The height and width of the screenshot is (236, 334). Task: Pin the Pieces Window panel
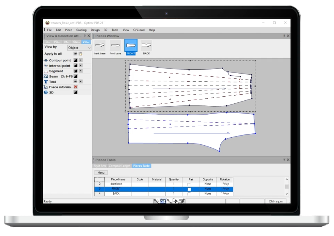pos(284,36)
